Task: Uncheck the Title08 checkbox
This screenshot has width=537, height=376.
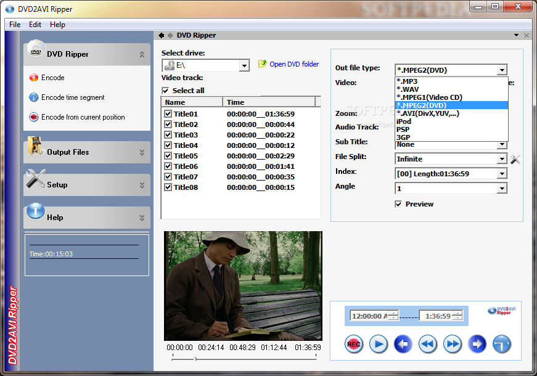Action: [x=168, y=187]
